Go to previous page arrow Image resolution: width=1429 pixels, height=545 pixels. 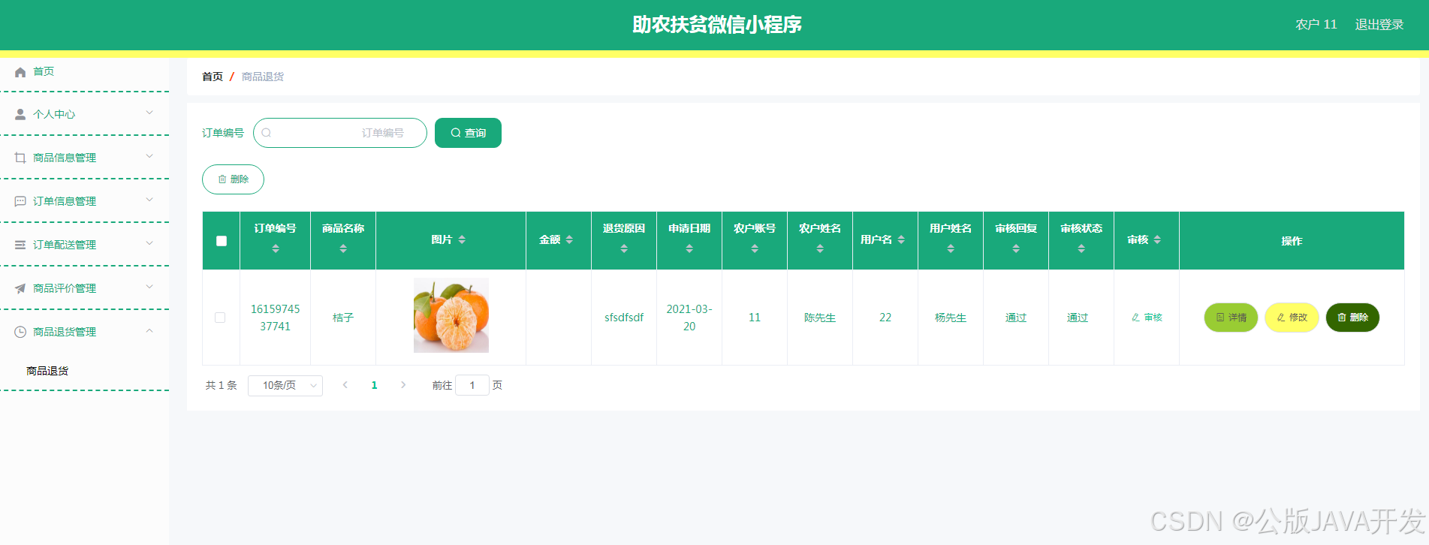(x=345, y=385)
